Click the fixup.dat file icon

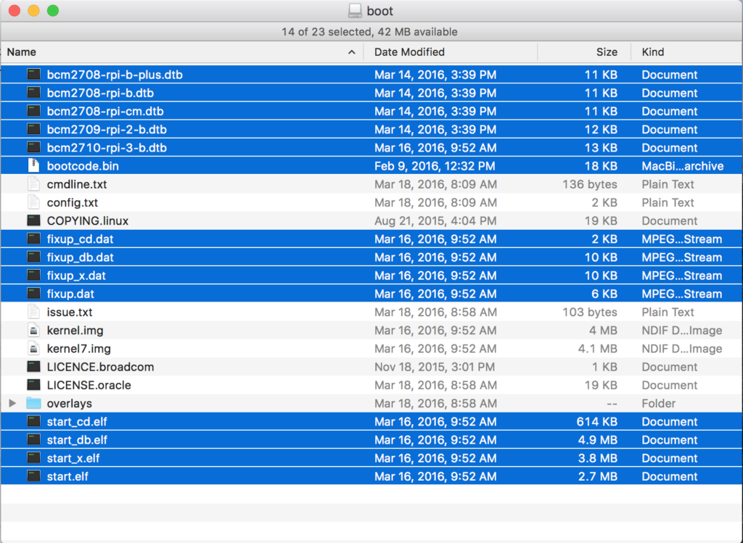coord(33,294)
